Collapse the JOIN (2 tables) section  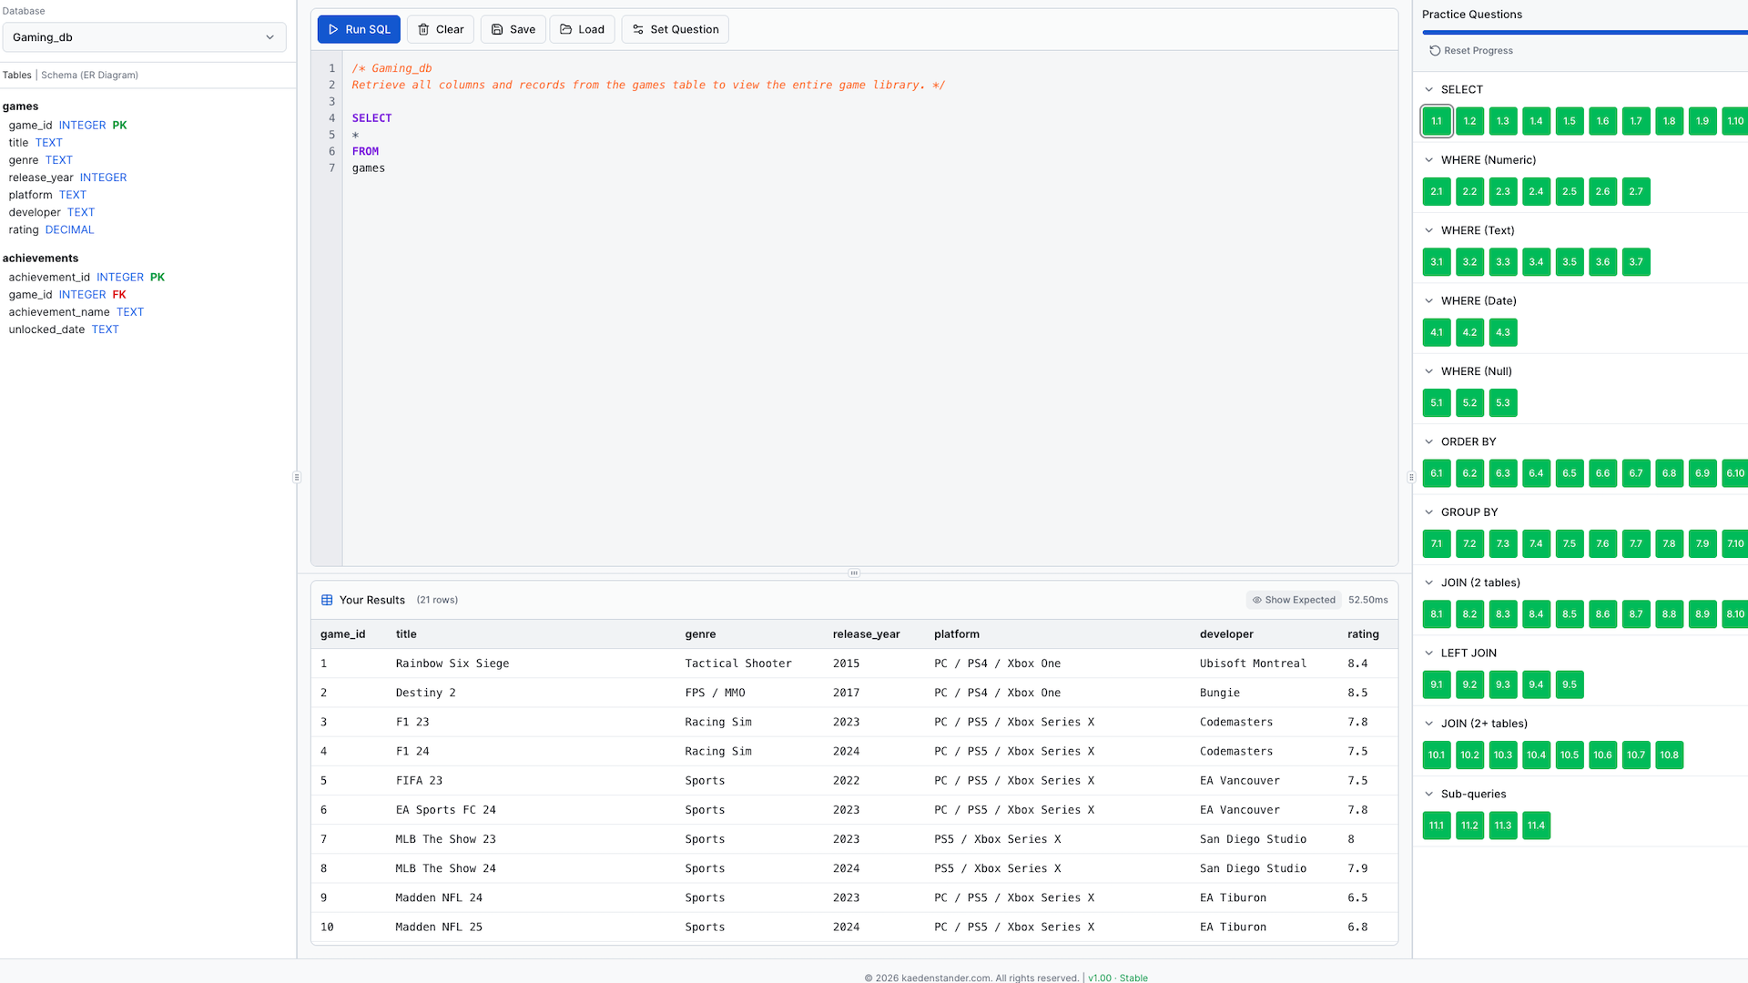(1428, 583)
